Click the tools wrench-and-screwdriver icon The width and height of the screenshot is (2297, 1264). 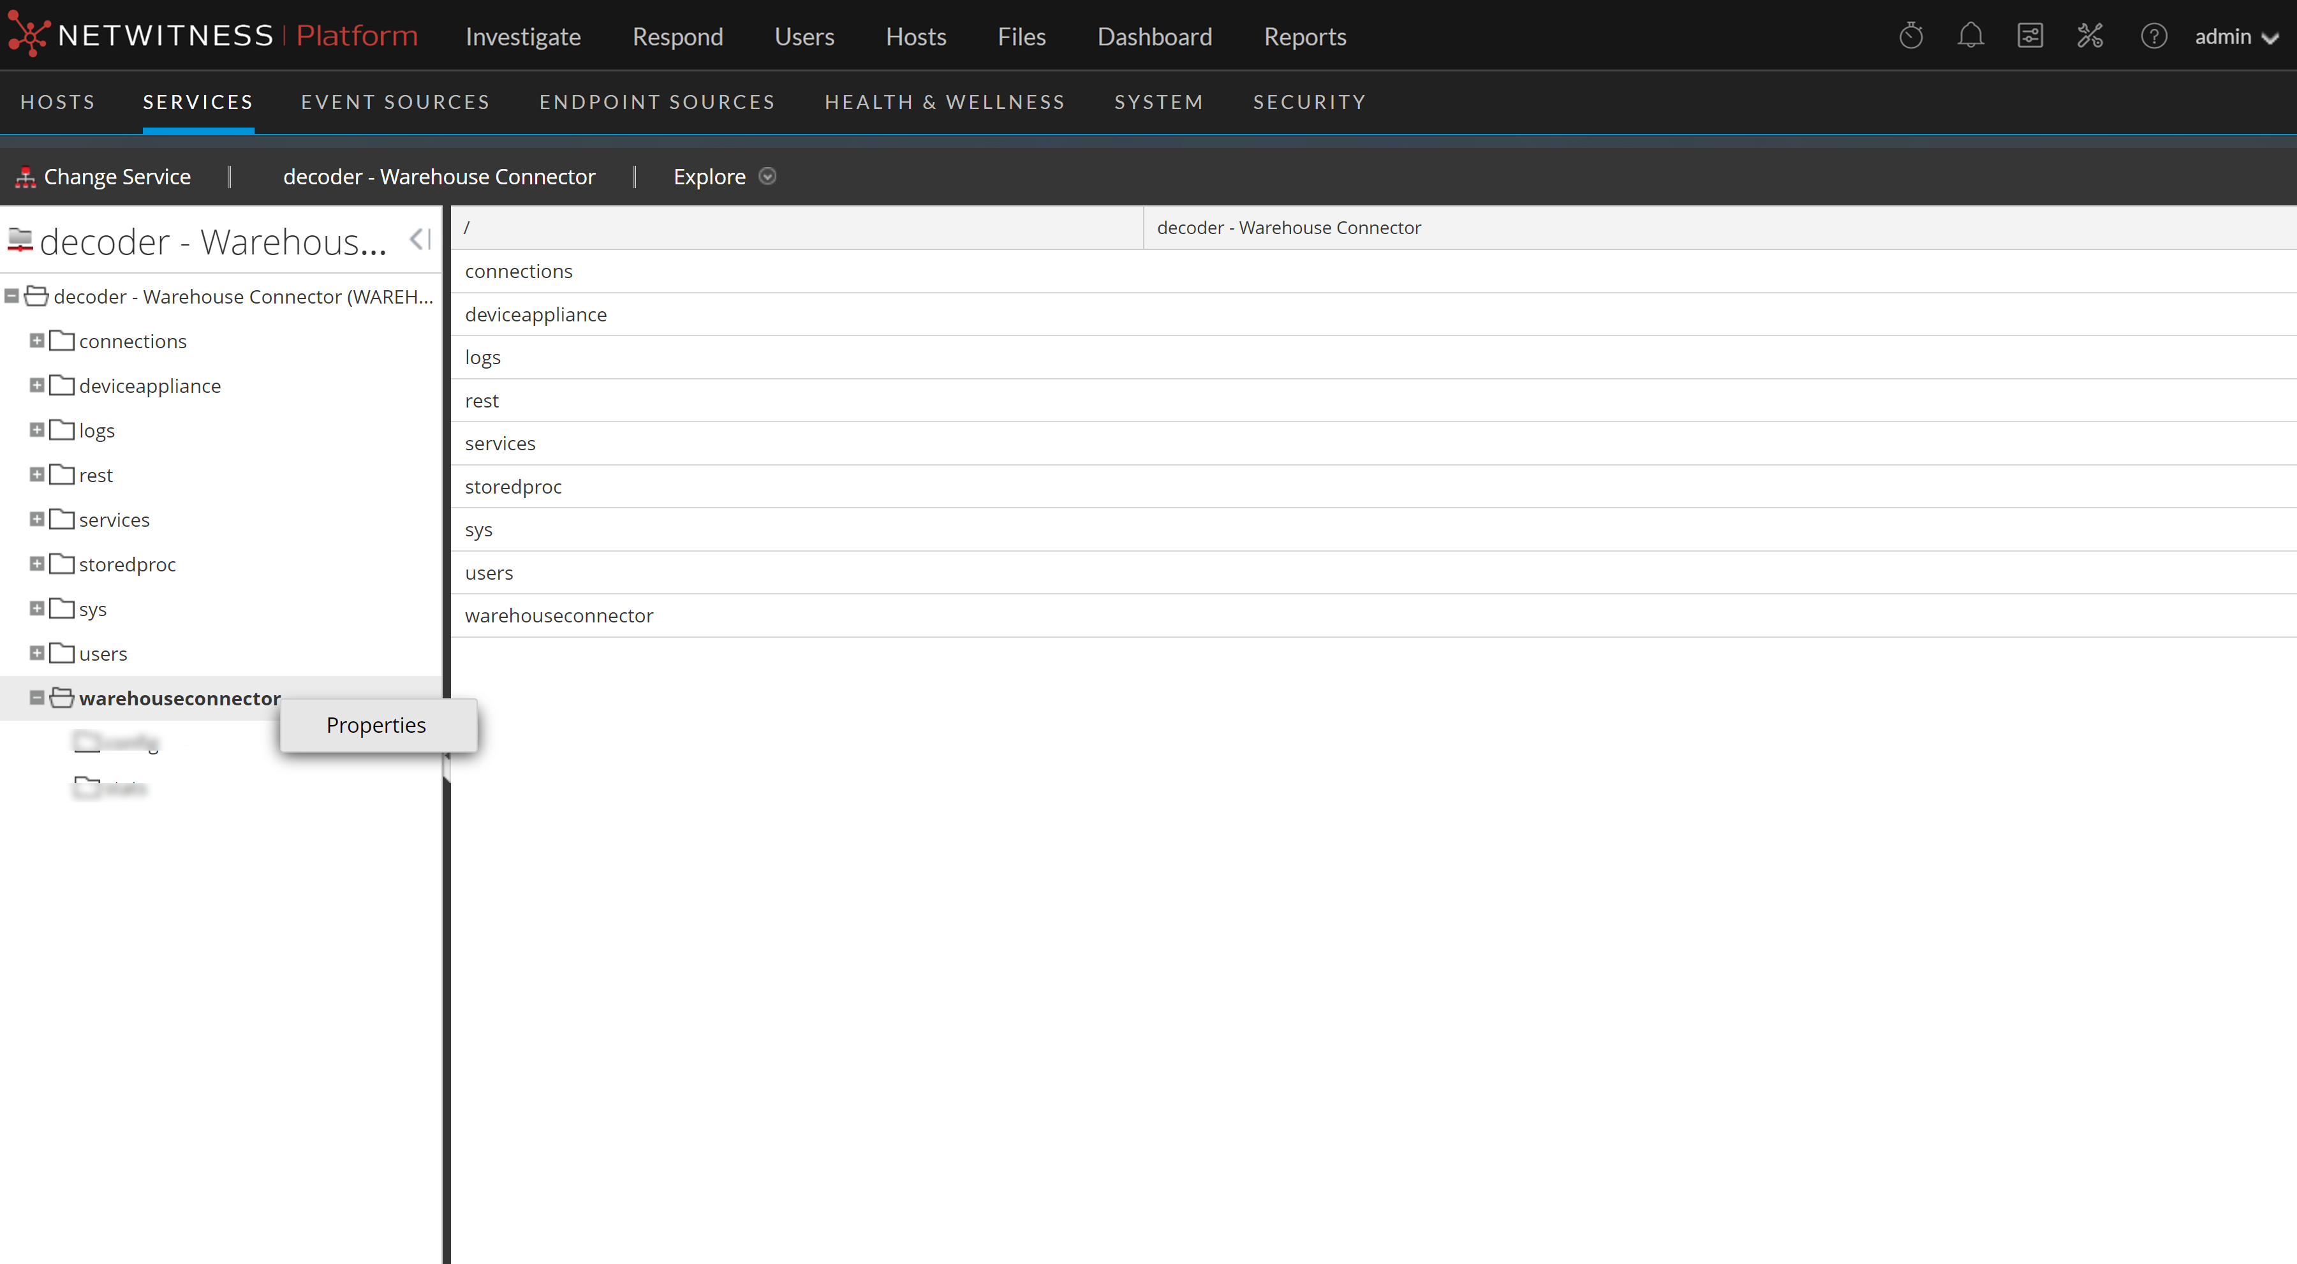click(2090, 36)
